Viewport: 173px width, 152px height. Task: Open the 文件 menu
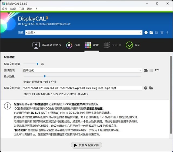pos(5,9)
